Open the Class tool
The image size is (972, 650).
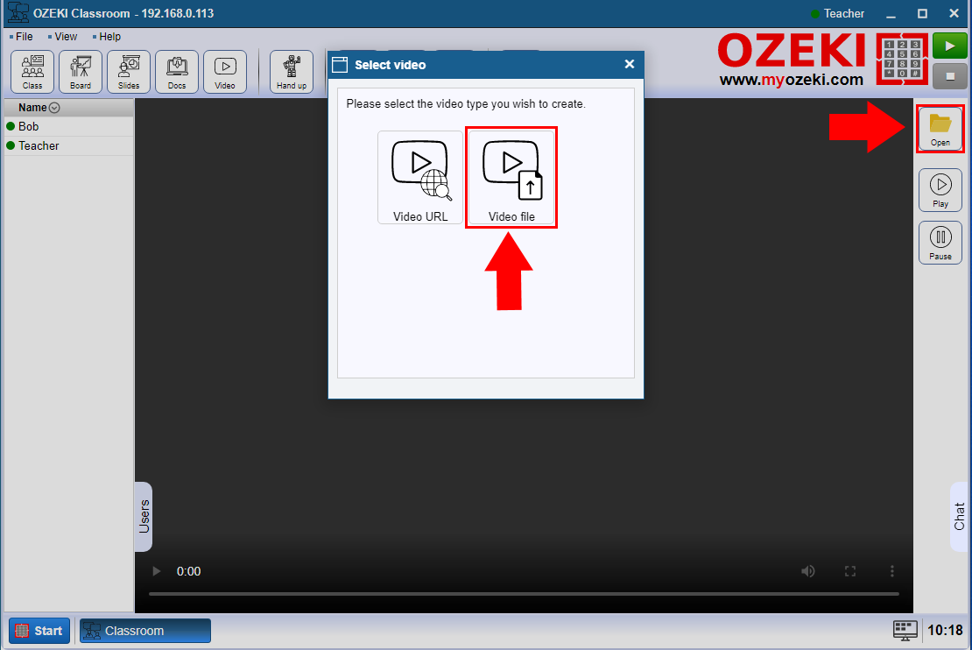(x=32, y=72)
